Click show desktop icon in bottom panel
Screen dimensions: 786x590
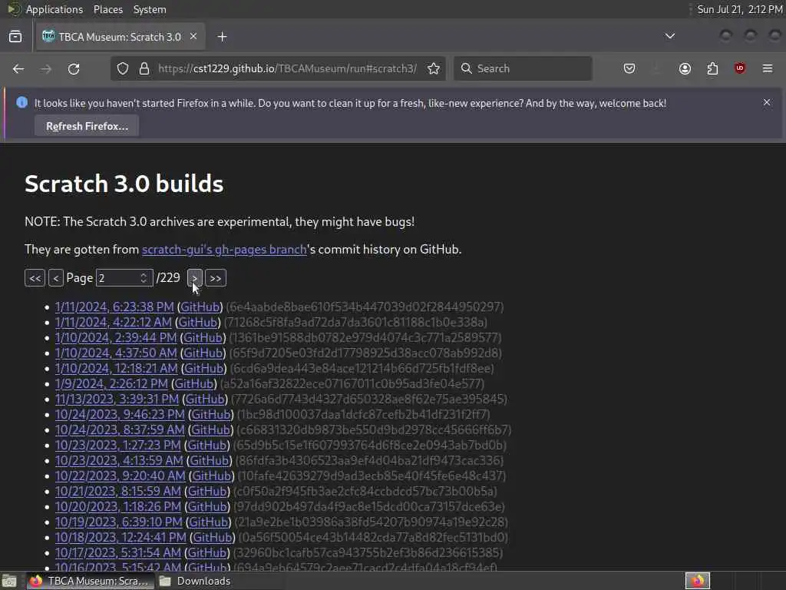click(x=9, y=581)
